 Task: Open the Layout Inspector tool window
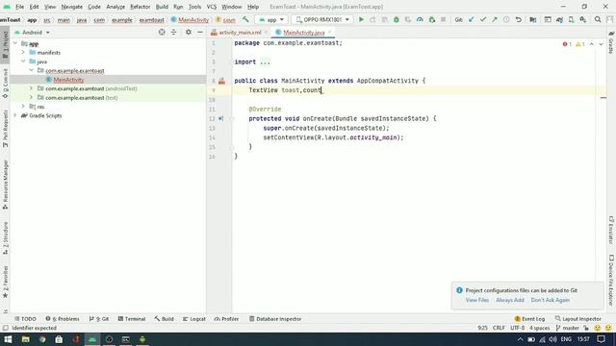(x=578, y=319)
